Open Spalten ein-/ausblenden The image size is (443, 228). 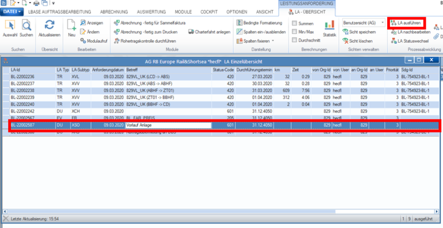pyautogui.click(x=261, y=32)
